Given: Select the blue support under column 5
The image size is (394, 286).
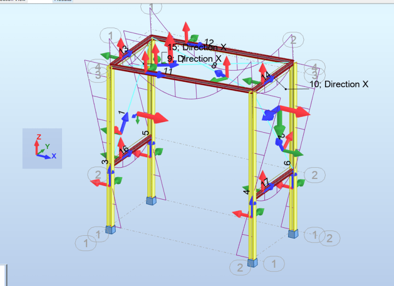Looking at the screenshot, I should (x=151, y=201).
